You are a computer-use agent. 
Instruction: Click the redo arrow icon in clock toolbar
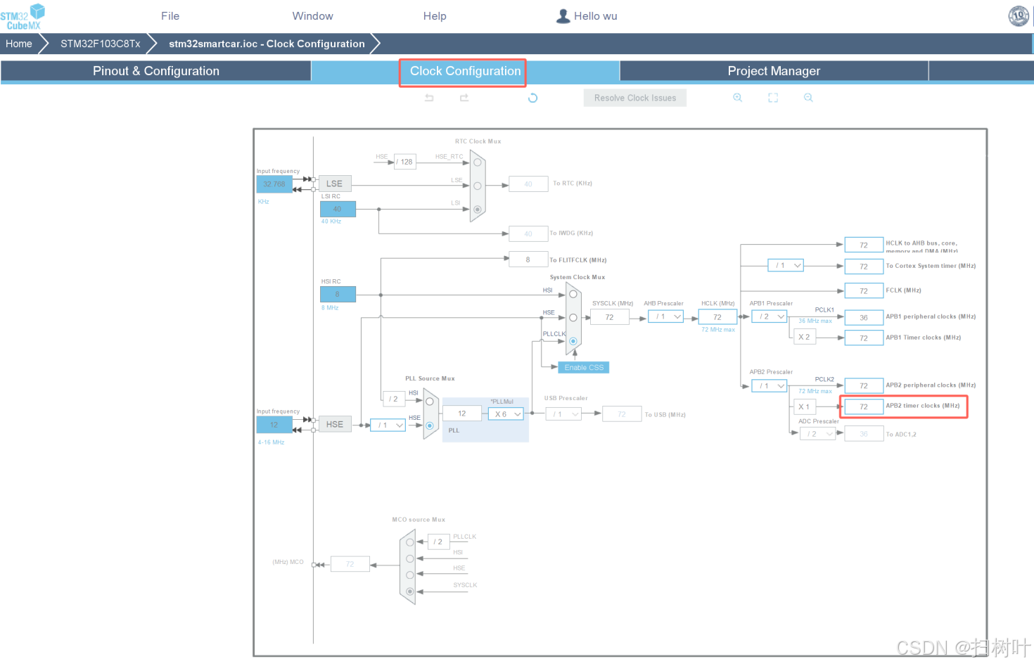(464, 98)
